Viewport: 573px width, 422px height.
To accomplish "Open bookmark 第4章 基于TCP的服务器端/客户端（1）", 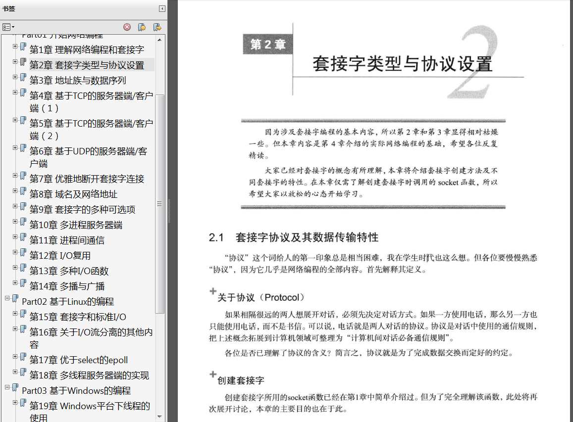I will pyautogui.click(x=91, y=102).
